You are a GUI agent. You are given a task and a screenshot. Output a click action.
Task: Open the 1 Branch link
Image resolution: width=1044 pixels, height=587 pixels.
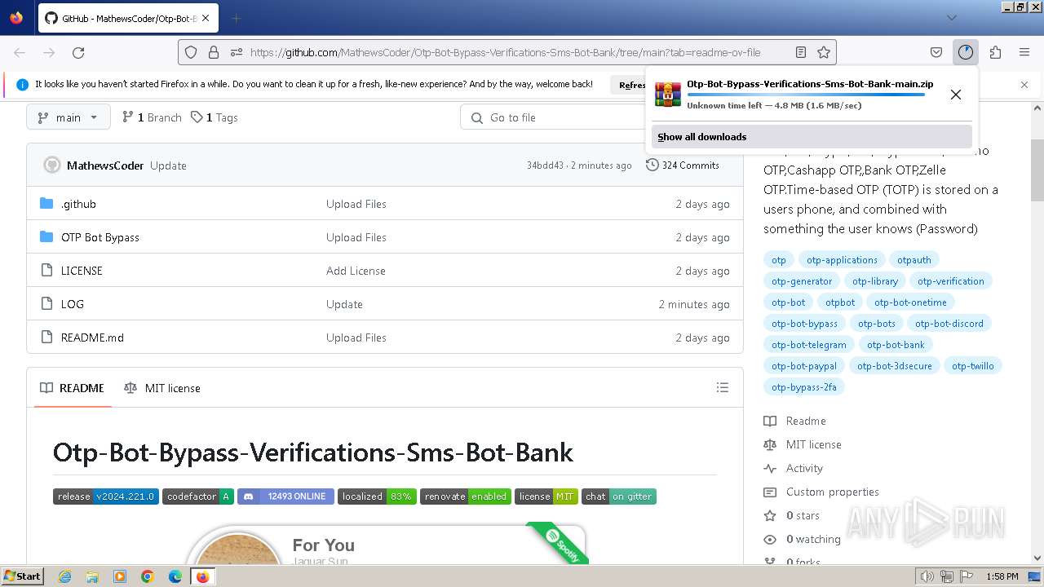152,117
